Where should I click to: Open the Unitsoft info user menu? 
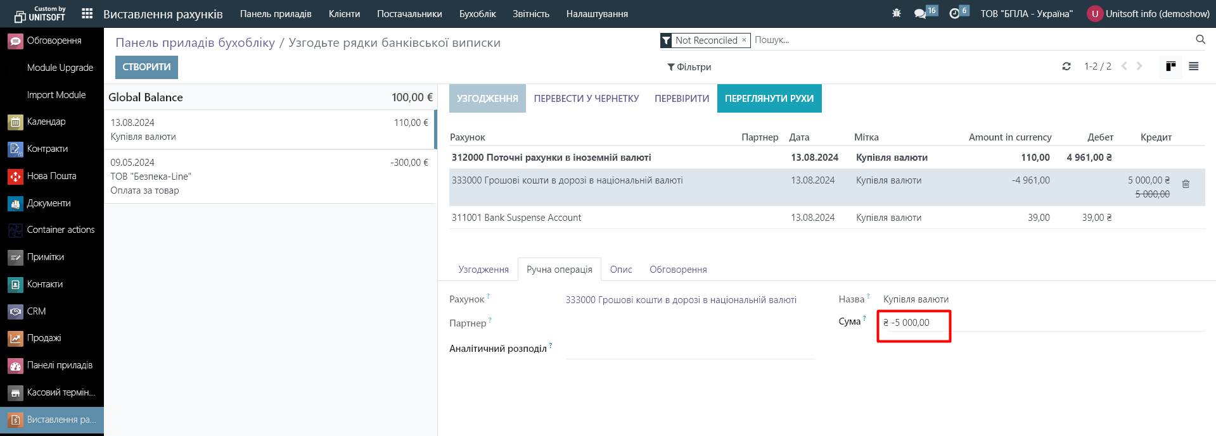pos(1148,13)
